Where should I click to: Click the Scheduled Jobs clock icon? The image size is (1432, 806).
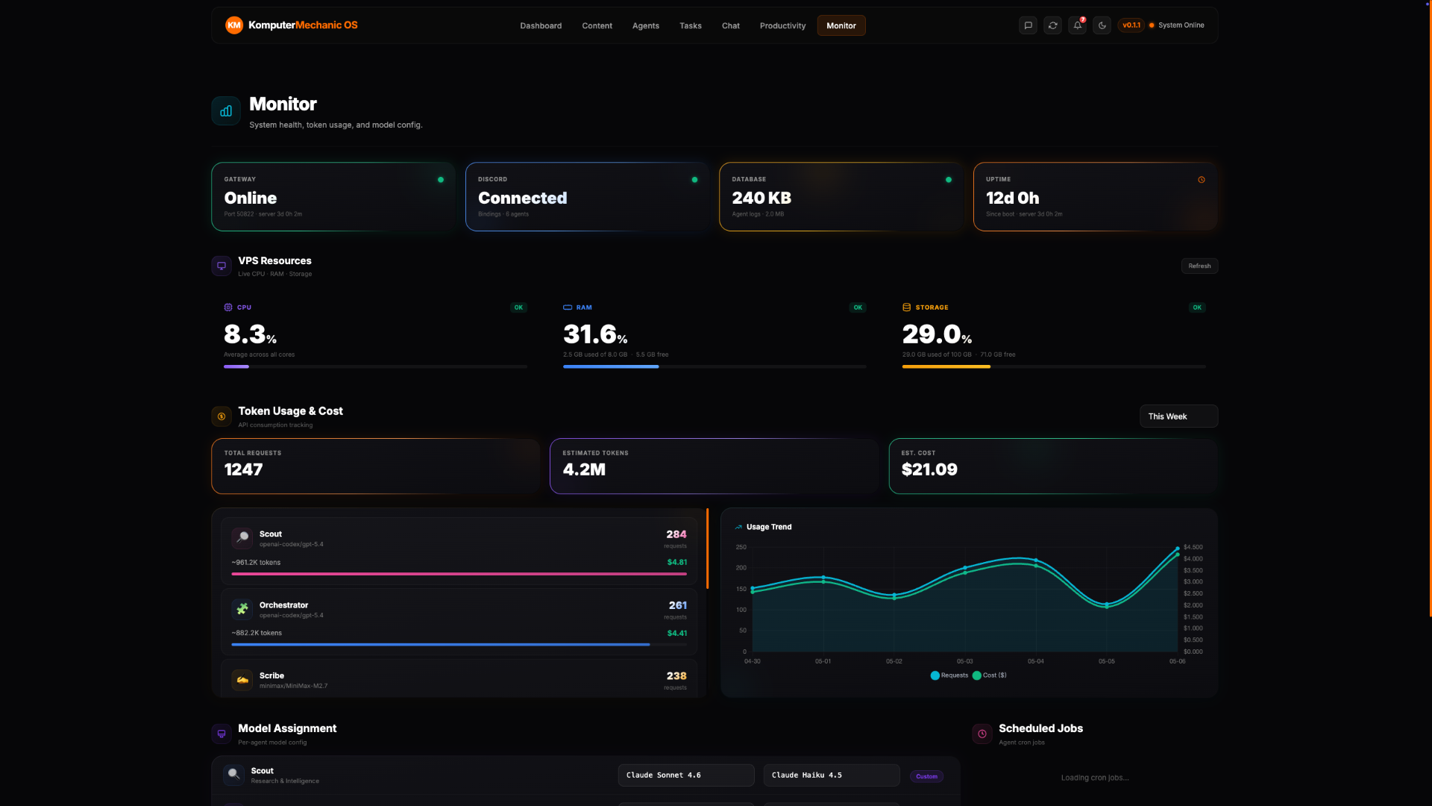point(982,734)
